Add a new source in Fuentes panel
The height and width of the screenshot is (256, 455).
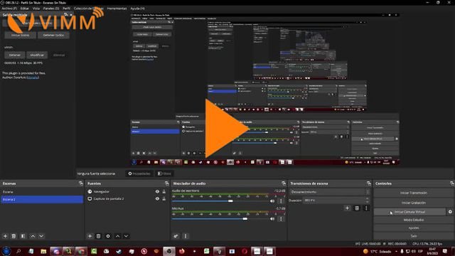(x=90, y=236)
